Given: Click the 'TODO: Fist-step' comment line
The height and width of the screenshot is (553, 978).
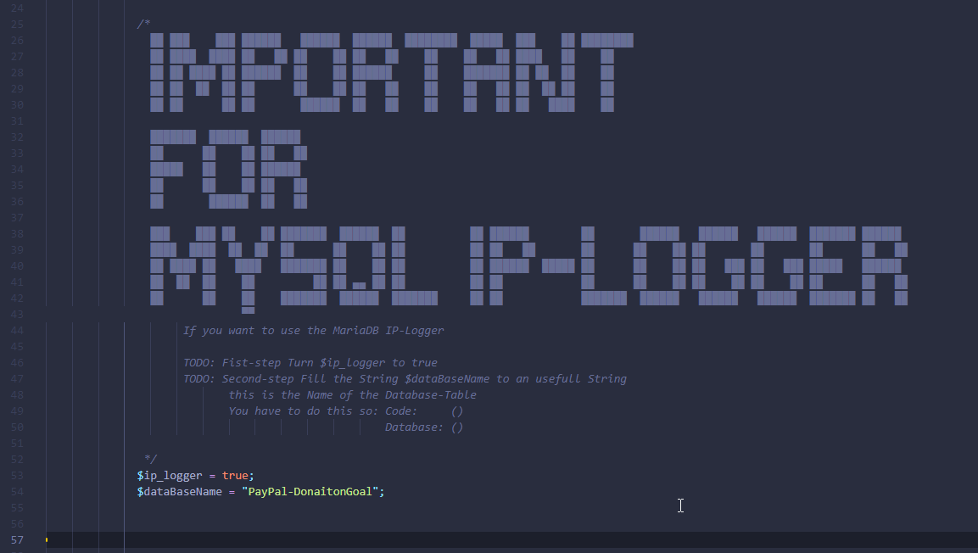Looking at the screenshot, I should tap(310, 363).
